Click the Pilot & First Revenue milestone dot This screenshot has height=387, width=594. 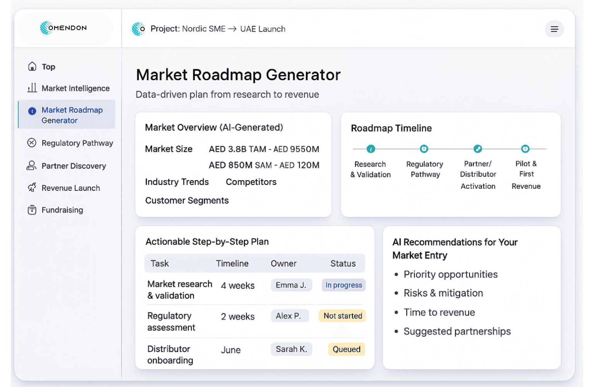[526, 149]
